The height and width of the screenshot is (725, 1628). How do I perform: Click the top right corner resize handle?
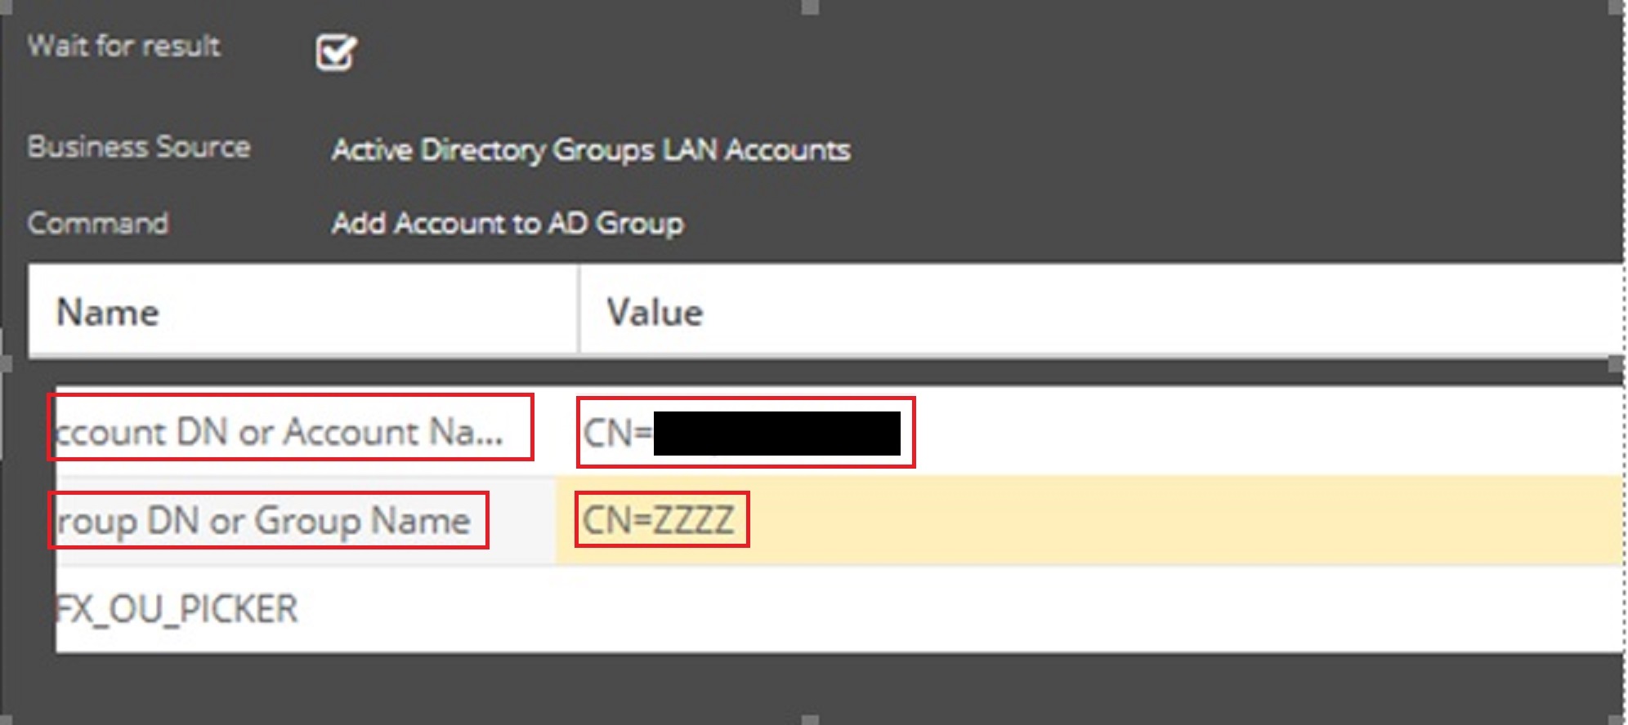(1616, 7)
